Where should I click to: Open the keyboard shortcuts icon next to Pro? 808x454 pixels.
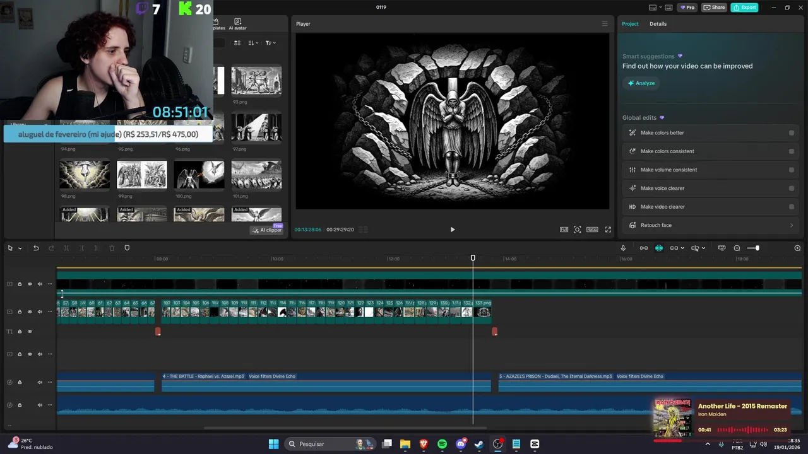point(668,8)
